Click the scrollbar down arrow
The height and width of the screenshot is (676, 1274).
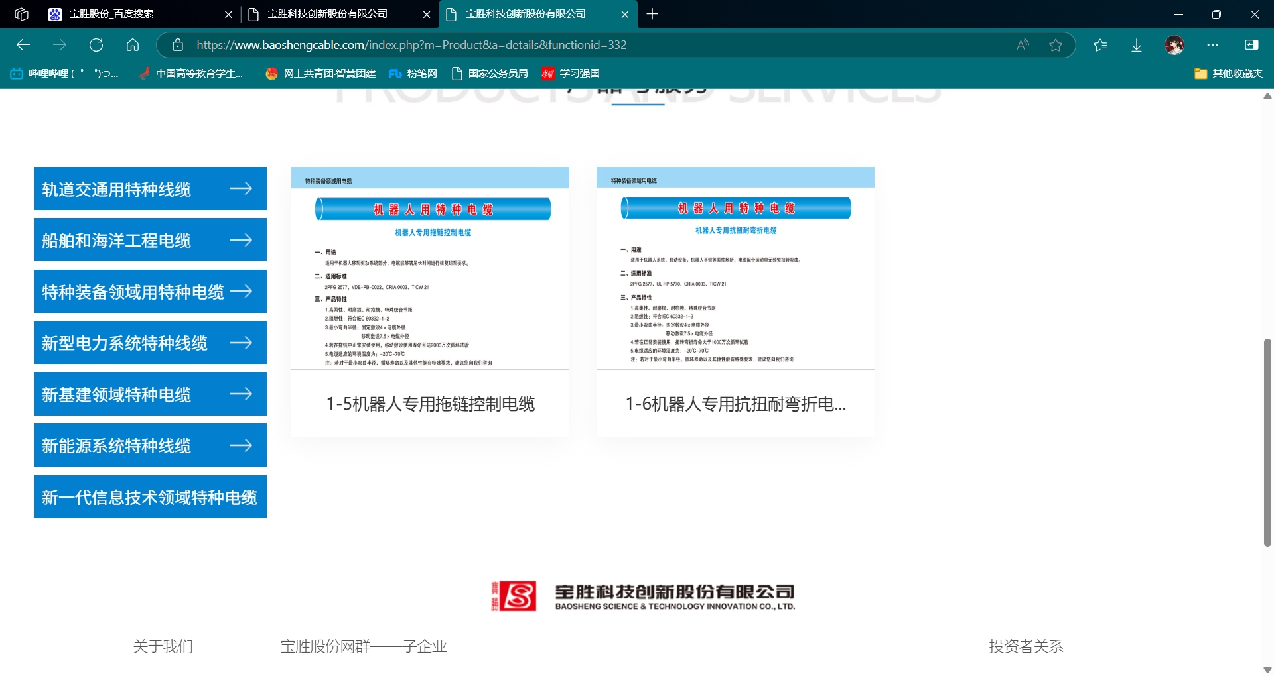coord(1267,669)
